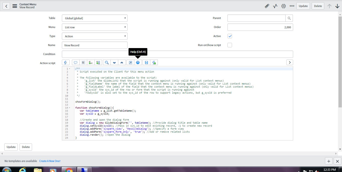Viewport: 342px width, 172px height.
Task: Toggle the Active checkbox
Action: [x=230, y=36]
